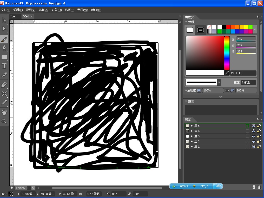The height and width of the screenshot is (198, 264).
Task: Toggle visibility of layer 1
Action: [253, 147]
